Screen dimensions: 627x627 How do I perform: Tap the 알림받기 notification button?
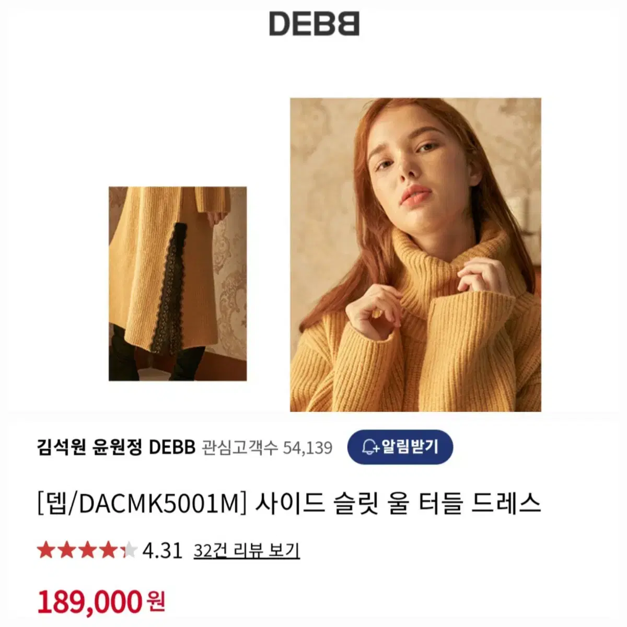pos(400,447)
